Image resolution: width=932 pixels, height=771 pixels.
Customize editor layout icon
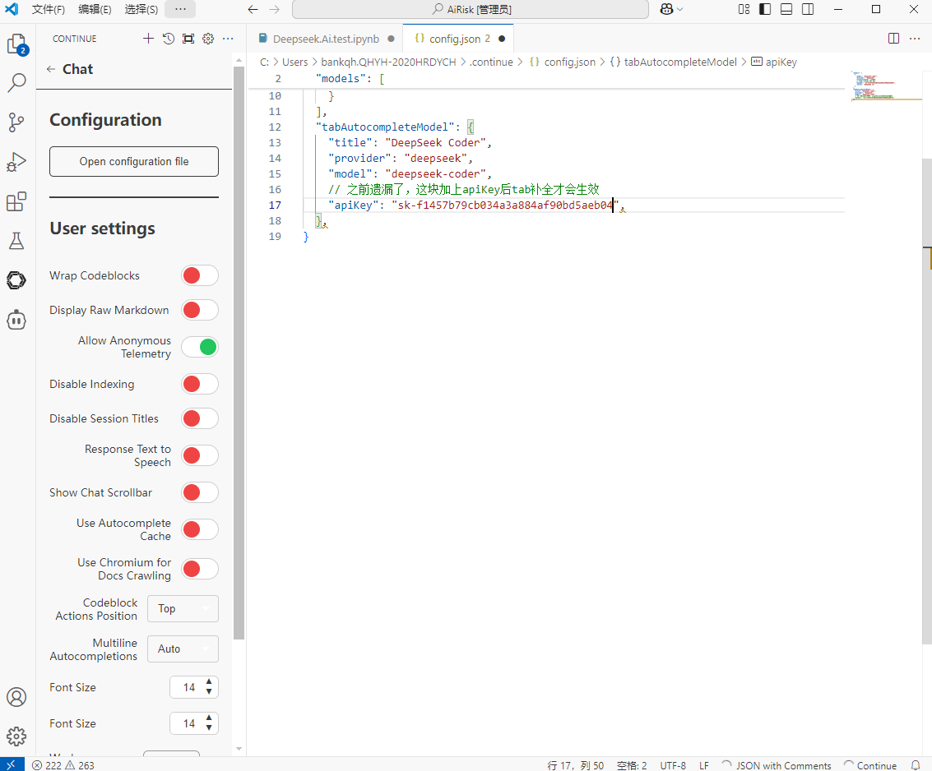click(744, 10)
